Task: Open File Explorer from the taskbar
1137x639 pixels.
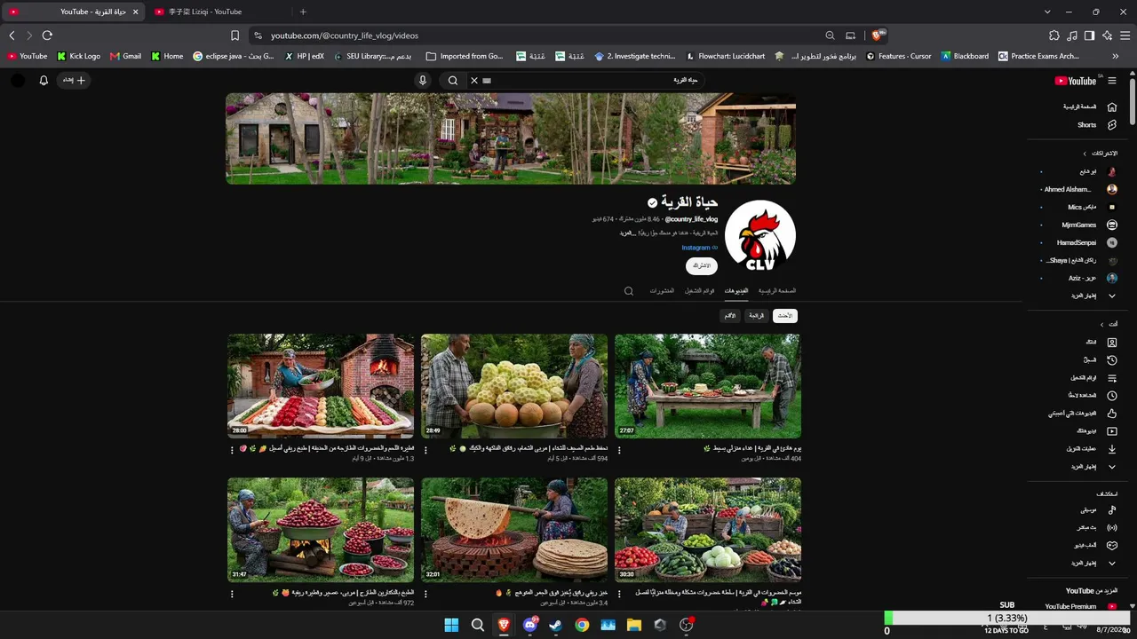Action: [x=634, y=625]
